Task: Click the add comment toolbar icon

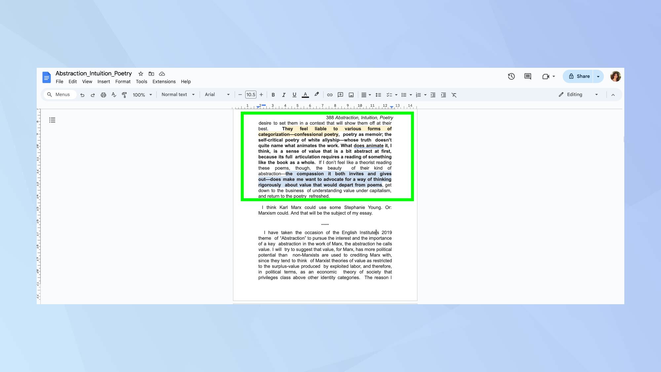Action: pyautogui.click(x=340, y=95)
